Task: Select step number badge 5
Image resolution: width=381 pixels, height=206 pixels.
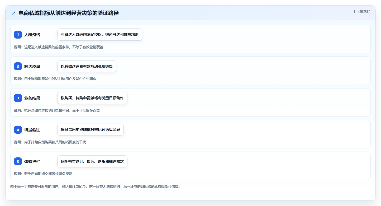Action: pos(18,161)
